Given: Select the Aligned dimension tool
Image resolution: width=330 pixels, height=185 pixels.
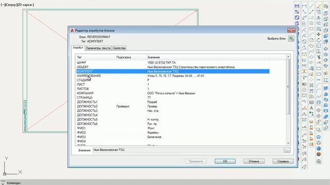Looking at the screenshot, I should click(304, 12).
